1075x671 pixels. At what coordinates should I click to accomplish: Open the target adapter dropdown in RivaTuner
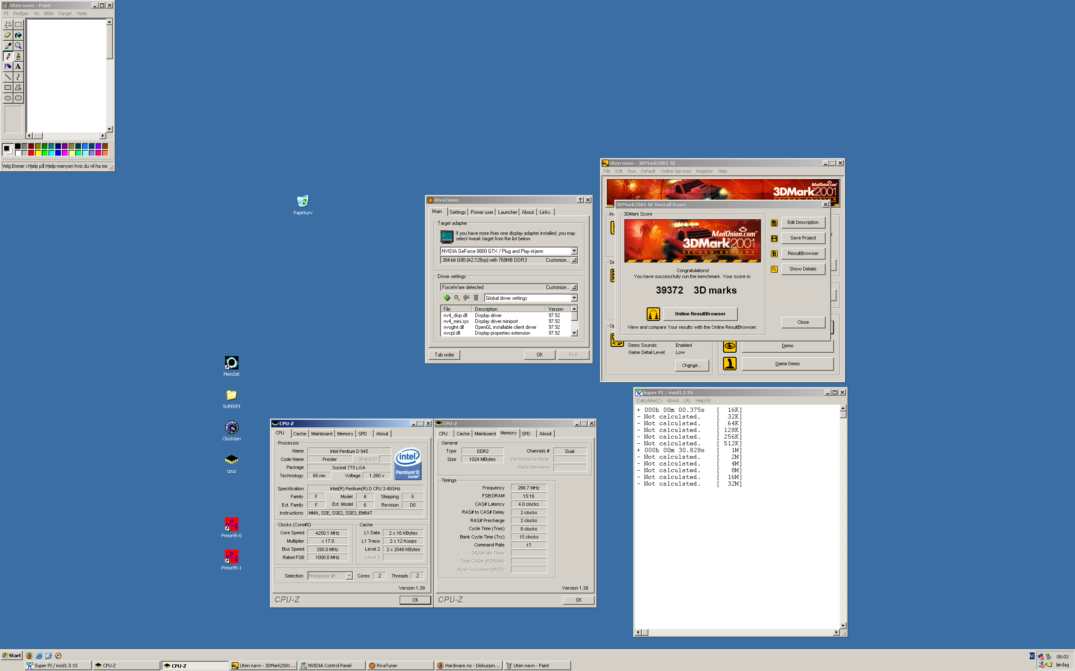pos(574,251)
